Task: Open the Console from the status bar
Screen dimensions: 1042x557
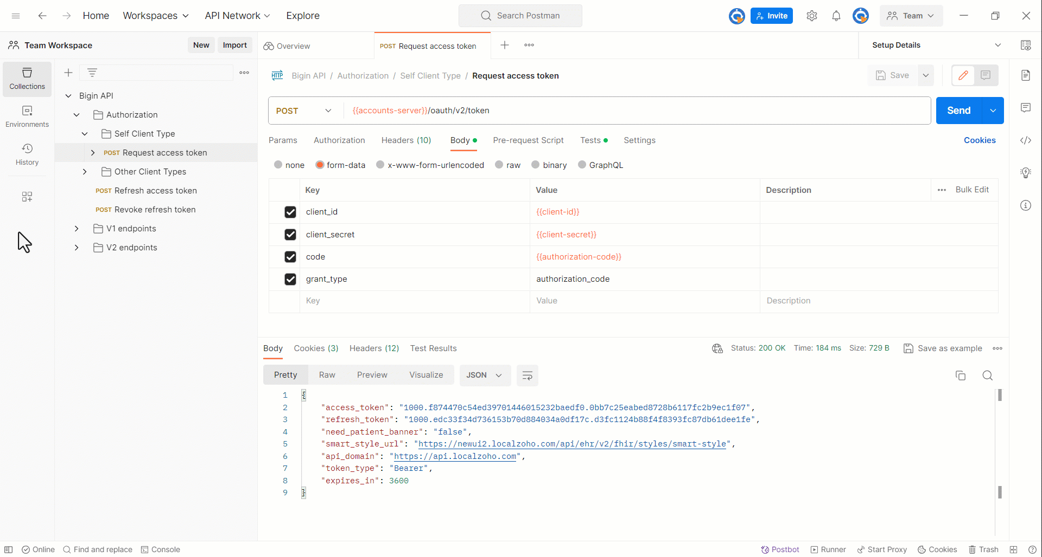Action: point(161,549)
